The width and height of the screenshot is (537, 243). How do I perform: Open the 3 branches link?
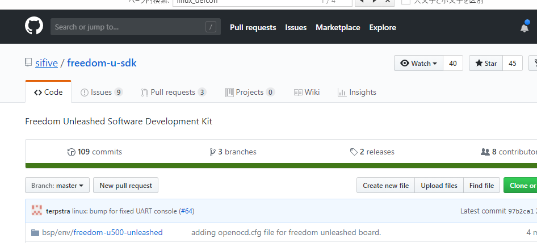[233, 152]
